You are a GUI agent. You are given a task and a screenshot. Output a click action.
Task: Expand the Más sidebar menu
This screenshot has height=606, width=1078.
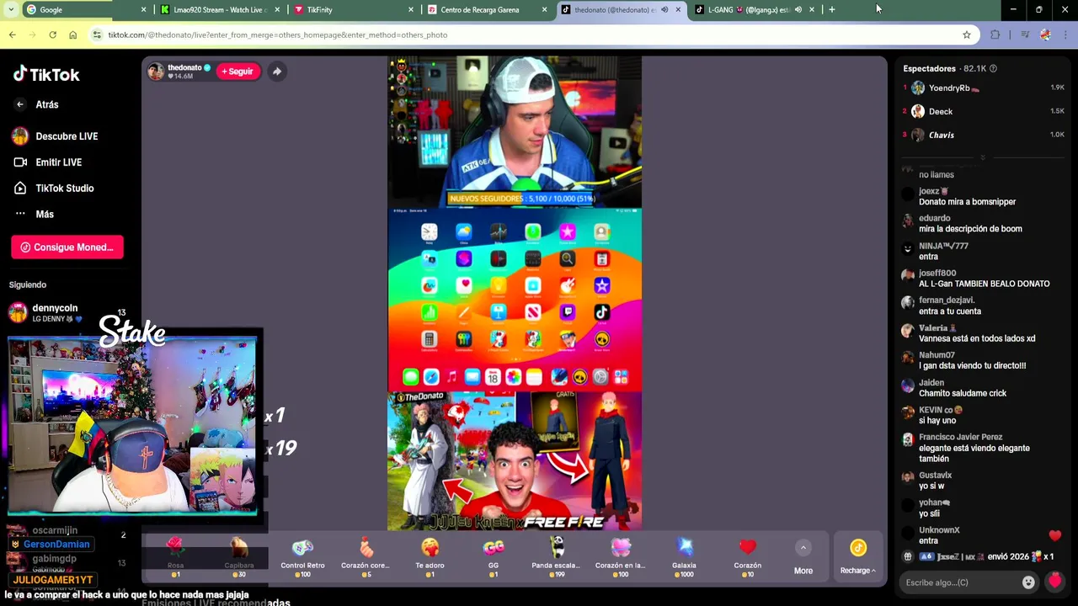(34, 215)
